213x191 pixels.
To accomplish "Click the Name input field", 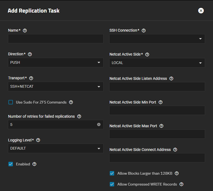I will pyautogui.click(x=56, y=39).
